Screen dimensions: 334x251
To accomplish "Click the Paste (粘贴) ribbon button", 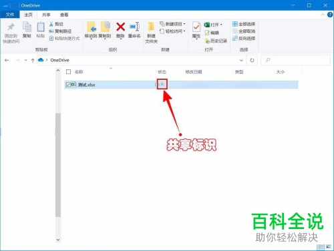I will [41, 30].
